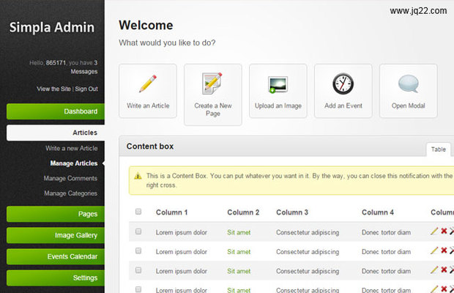Click Donec tortor diam in second row

(386, 252)
